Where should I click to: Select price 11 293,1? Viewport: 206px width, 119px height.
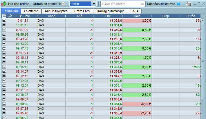coord(116,44)
